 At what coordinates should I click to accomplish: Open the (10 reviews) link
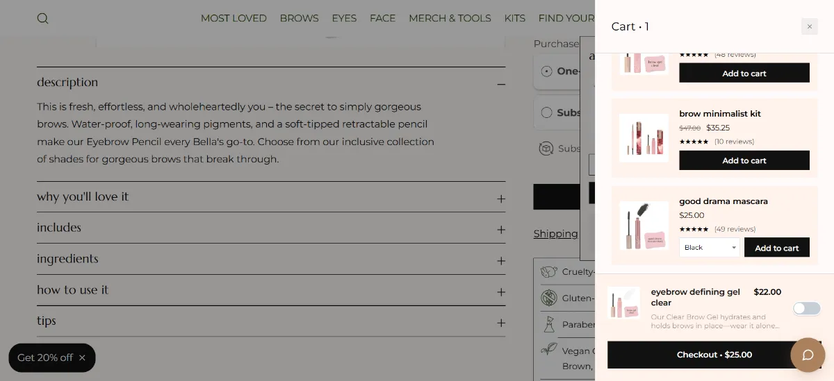[734, 142]
